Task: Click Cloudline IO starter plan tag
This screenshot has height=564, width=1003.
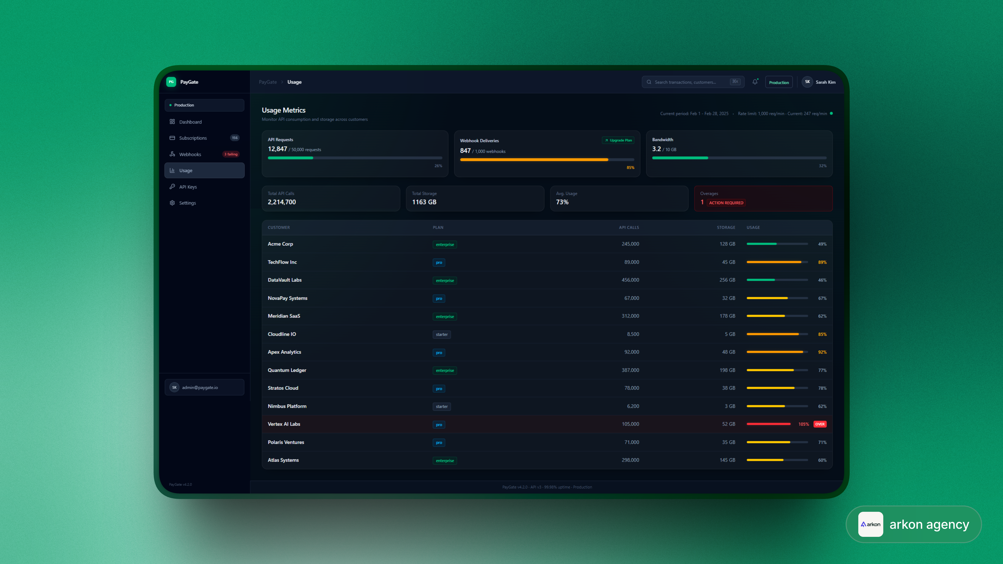Action: 441,334
